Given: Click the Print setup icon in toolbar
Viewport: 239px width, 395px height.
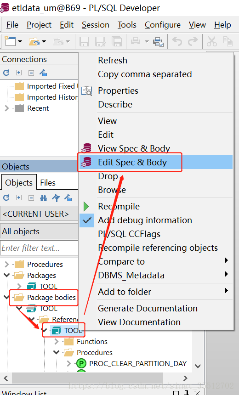Looking at the screenshot, I should point(158,41).
